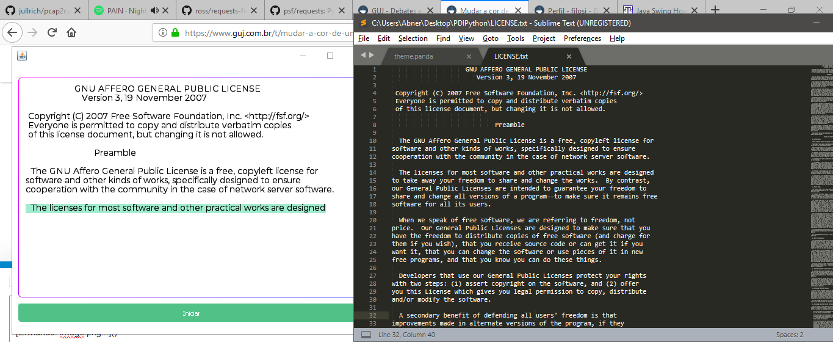The height and width of the screenshot is (342, 833).
Task: Open Spaces: 2 indentation setting
Action: coord(790,335)
